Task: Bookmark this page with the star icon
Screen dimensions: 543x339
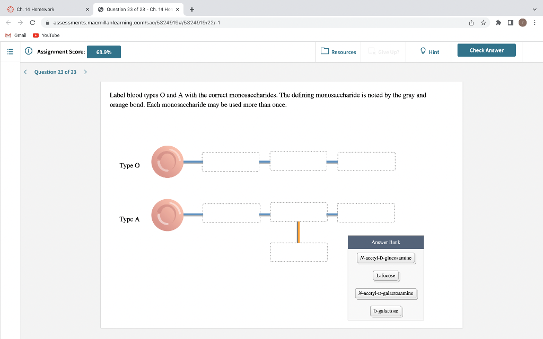Action: 484,22
